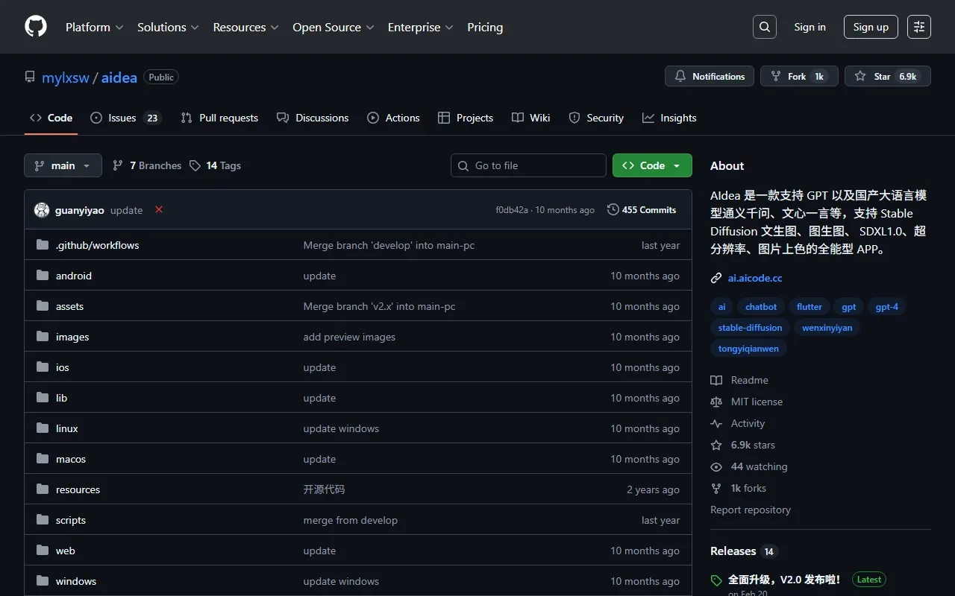Open Notifications bell button
Image resolution: width=955 pixels, height=596 pixels.
click(x=709, y=77)
